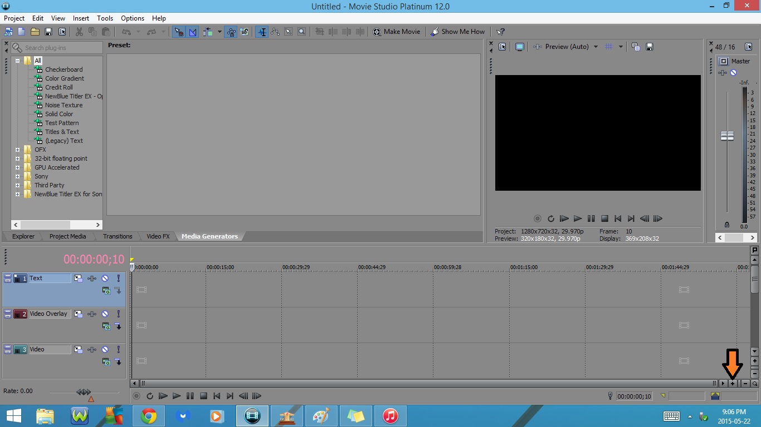The image size is (761, 427).
Task: Click the Open project folder icon
Action: [x=35, y=32]
